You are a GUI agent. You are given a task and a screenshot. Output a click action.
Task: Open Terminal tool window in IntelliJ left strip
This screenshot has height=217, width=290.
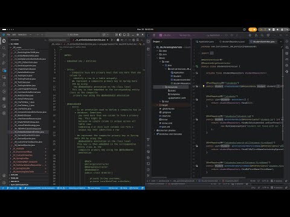click(149, 163)
